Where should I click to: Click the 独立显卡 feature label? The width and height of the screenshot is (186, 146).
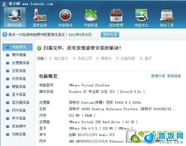coord(61,58)
